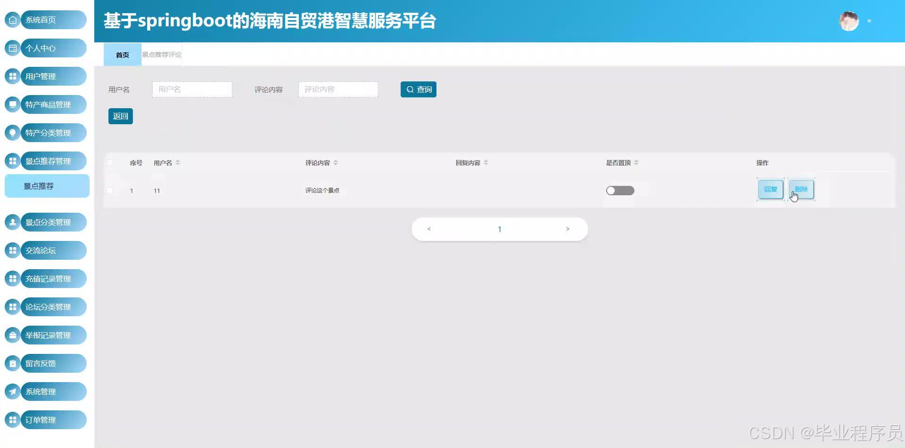Image resolution: width=905 pixels, height=448 pixels.
Task: Toggle the 是否置顶 switch for comment row 1
Action: pos(620,190)
